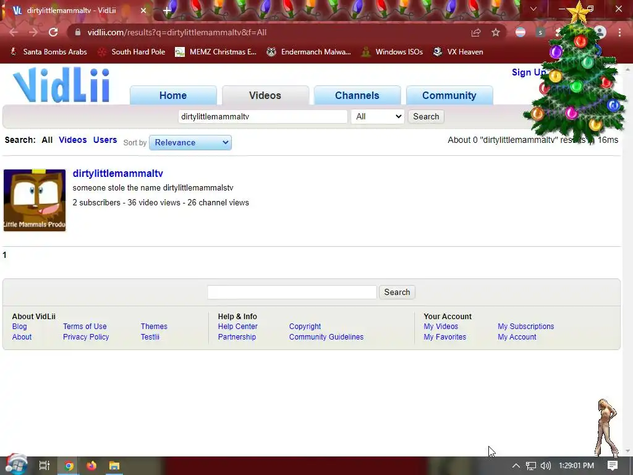The width and height of the screenshot is (633, 475).
Task: Click the VidLii logo
Action: point(61,85)
